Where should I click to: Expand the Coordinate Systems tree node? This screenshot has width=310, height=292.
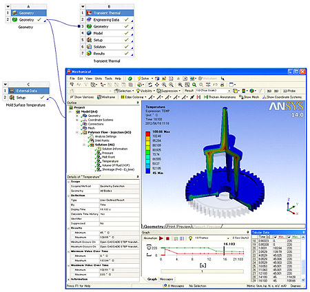pyautogui.click(x=77, y=120)
